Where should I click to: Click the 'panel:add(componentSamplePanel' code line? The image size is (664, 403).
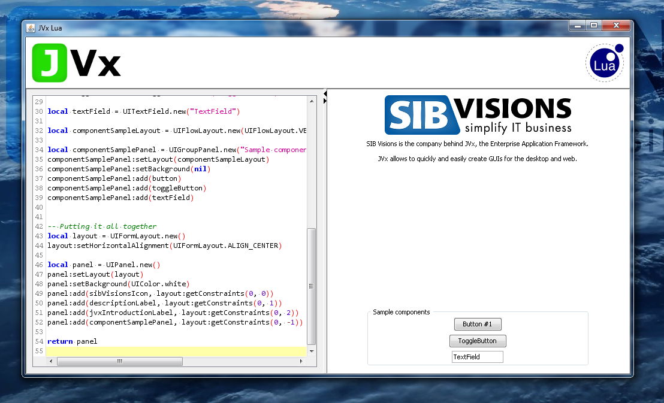coord(176,323)
